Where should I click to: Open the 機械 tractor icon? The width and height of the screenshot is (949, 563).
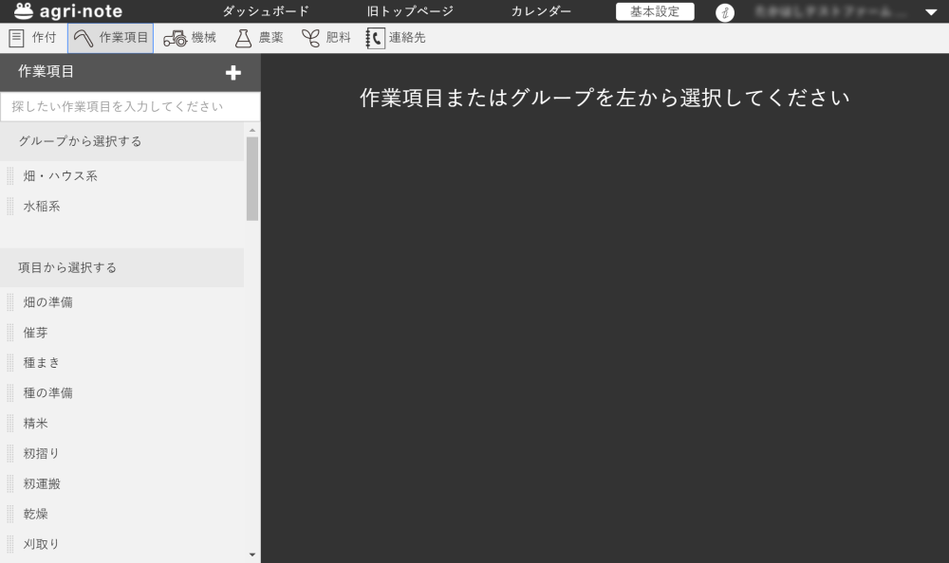point(175,38)
